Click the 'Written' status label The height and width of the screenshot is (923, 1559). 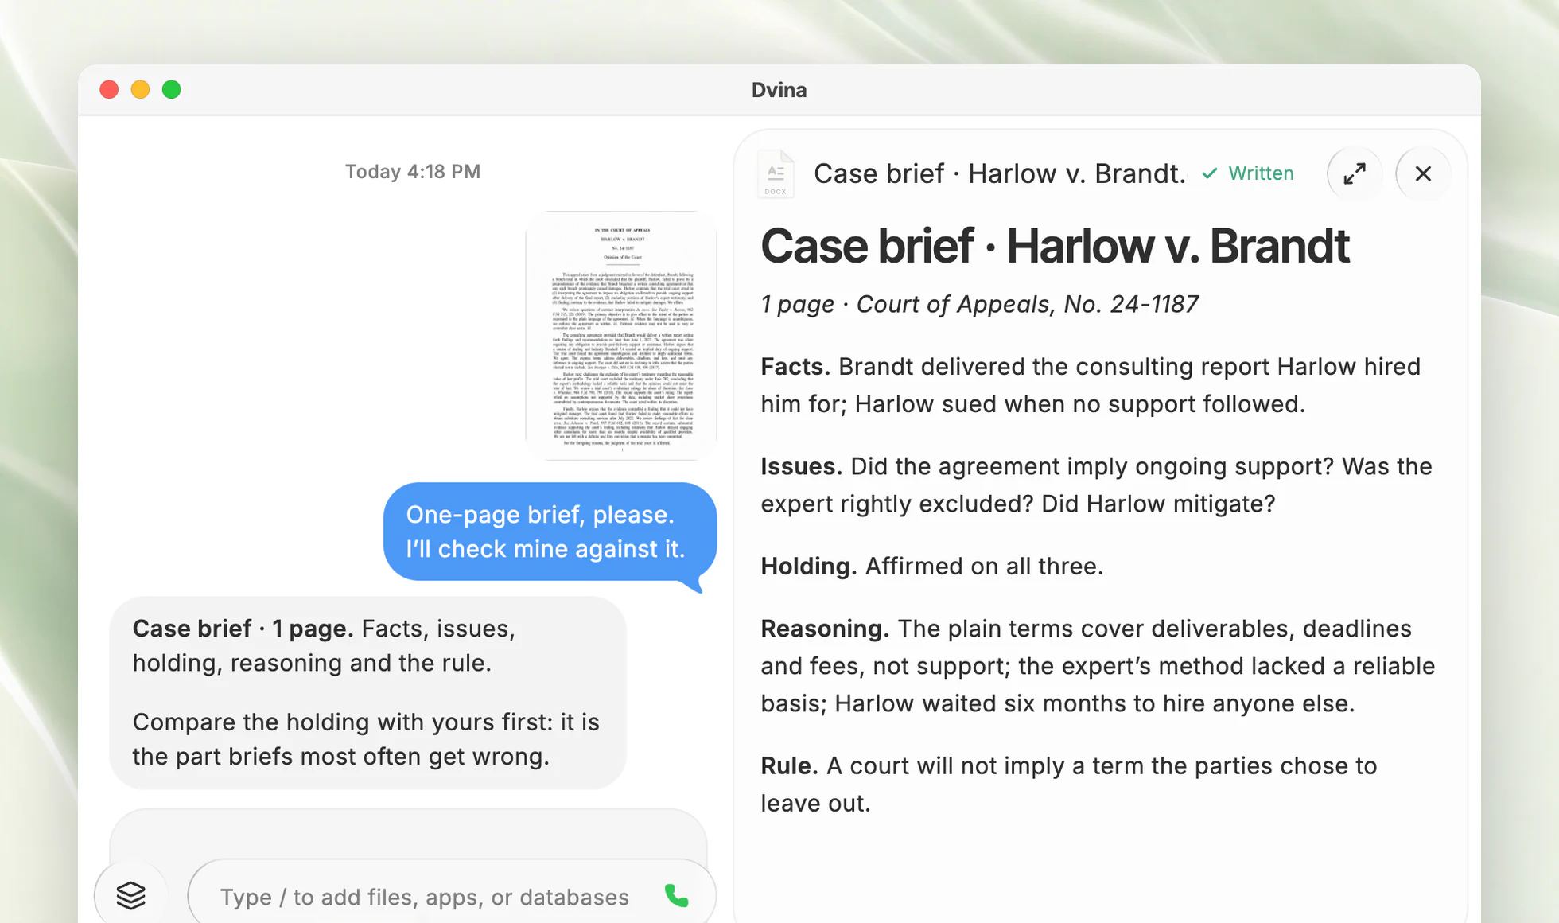click(1261, 173)
